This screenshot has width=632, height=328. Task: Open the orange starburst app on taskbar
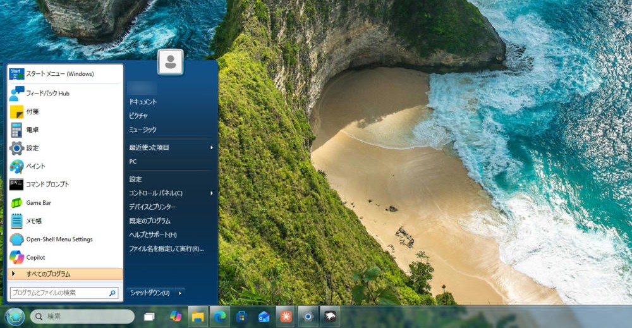(286, 317)
